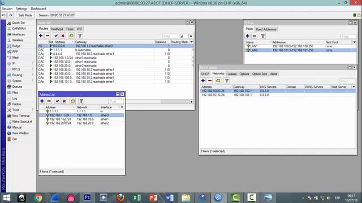
Task: Open Quick Set in sidebar
Action: click(x=18, y=23)
